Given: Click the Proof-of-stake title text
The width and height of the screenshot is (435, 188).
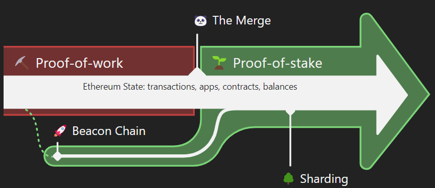Looking at the screenshot, I should click(x=278, y=63).
